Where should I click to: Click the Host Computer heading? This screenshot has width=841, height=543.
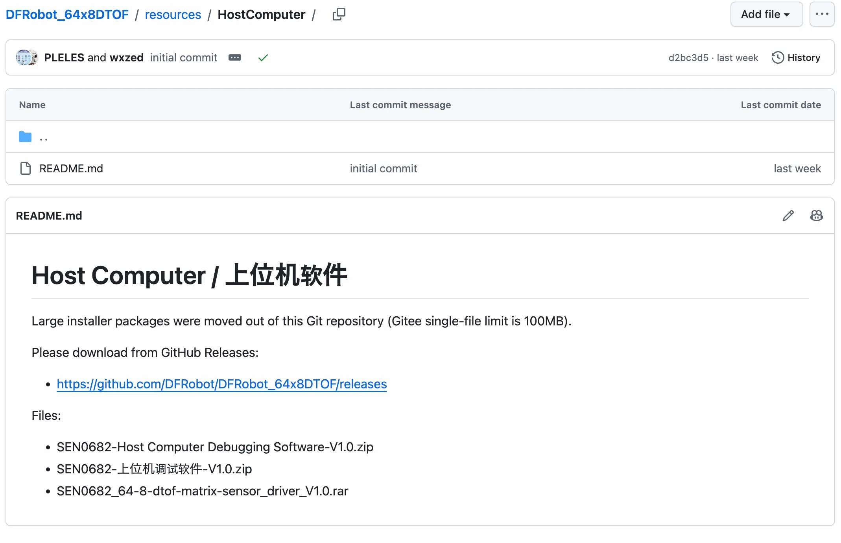(190, 275)
